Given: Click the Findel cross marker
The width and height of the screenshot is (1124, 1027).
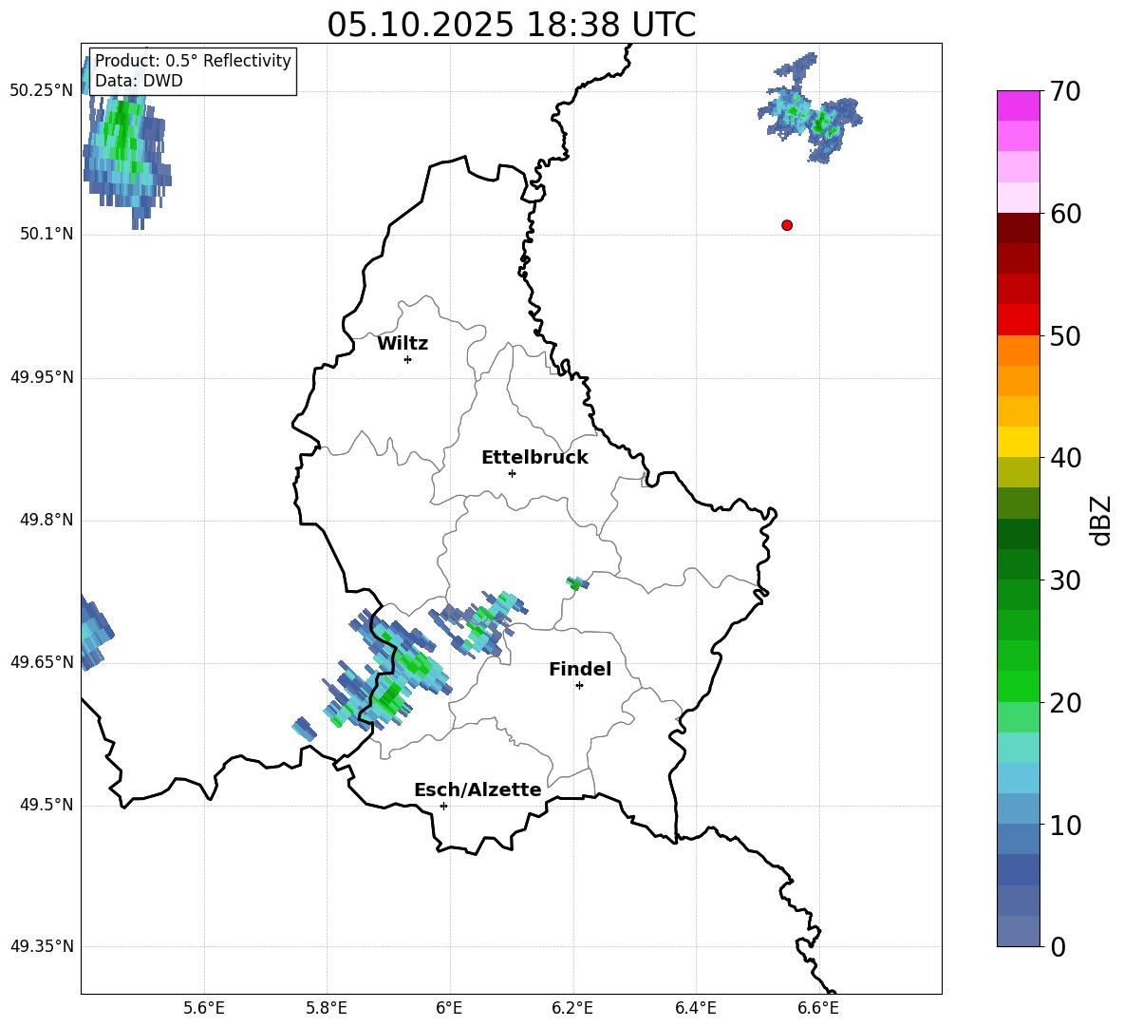Looking at the screenshot, I should tap(579, 686).
